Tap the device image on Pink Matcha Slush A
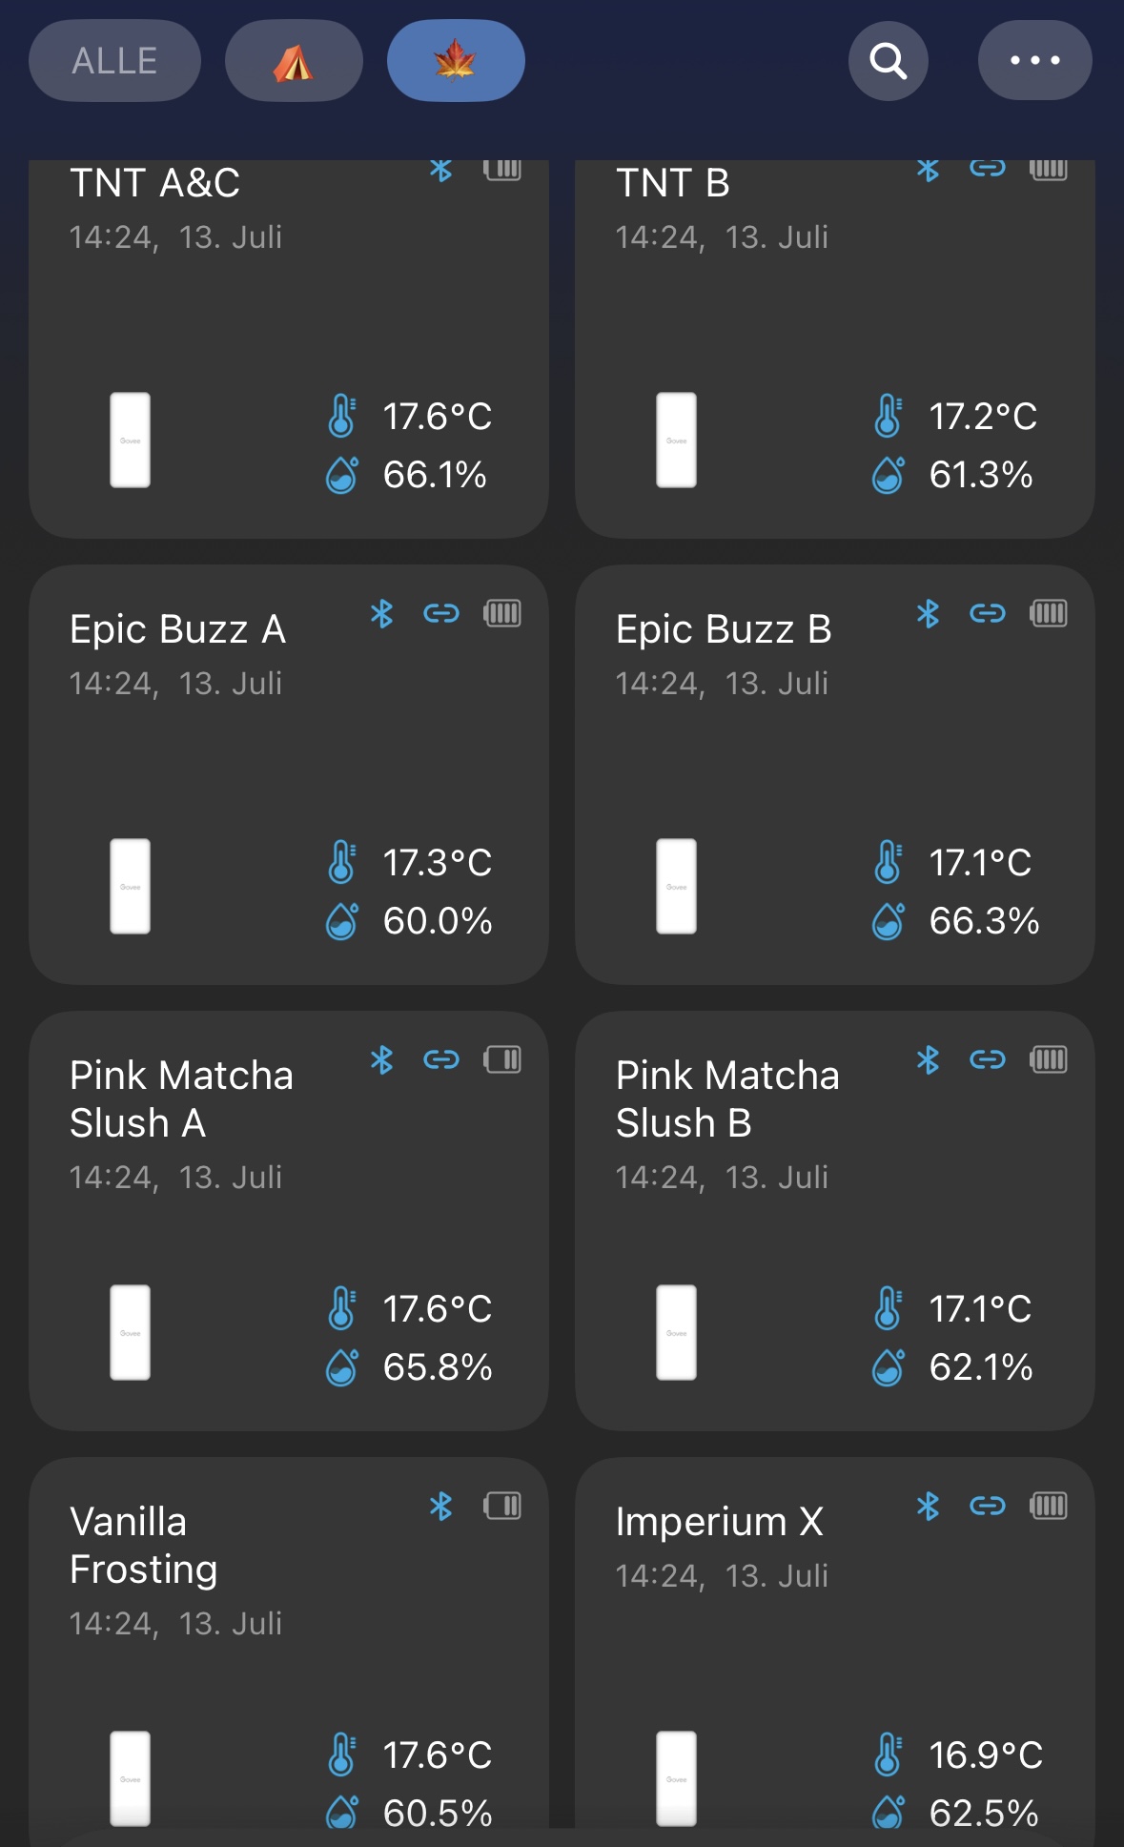The width and height of the screenshot is (1124, 1847). [x=131, y=1332]
